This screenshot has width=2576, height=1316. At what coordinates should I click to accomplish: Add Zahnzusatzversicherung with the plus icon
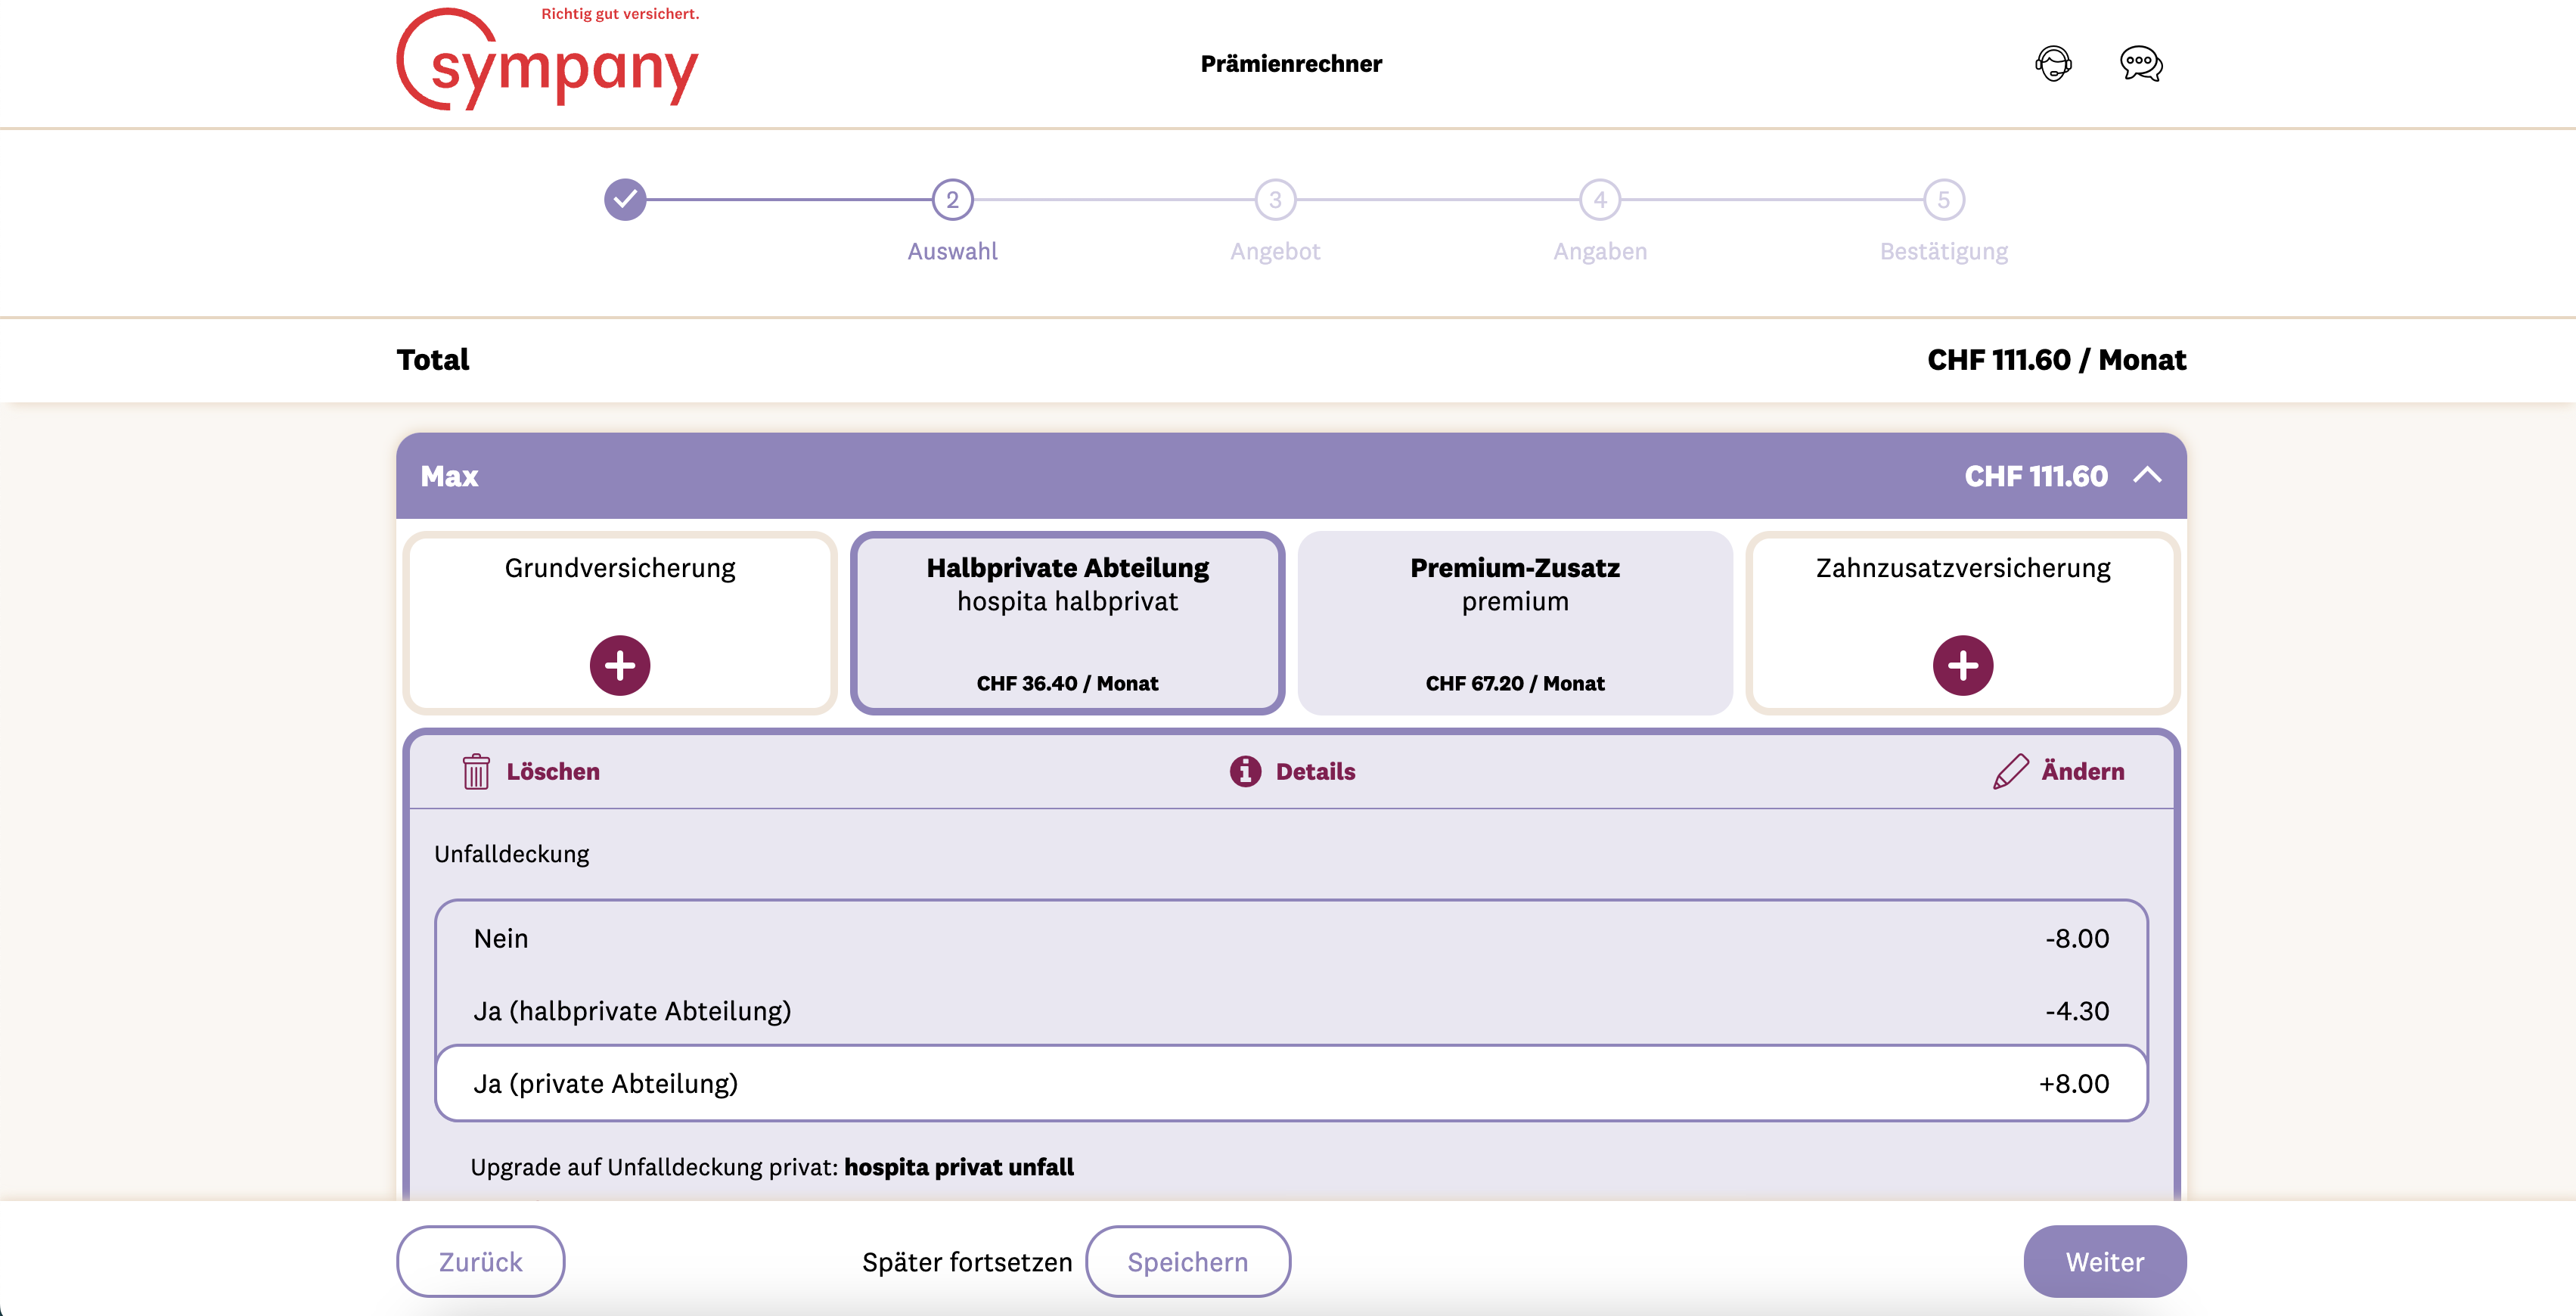tap(1962, 665)
